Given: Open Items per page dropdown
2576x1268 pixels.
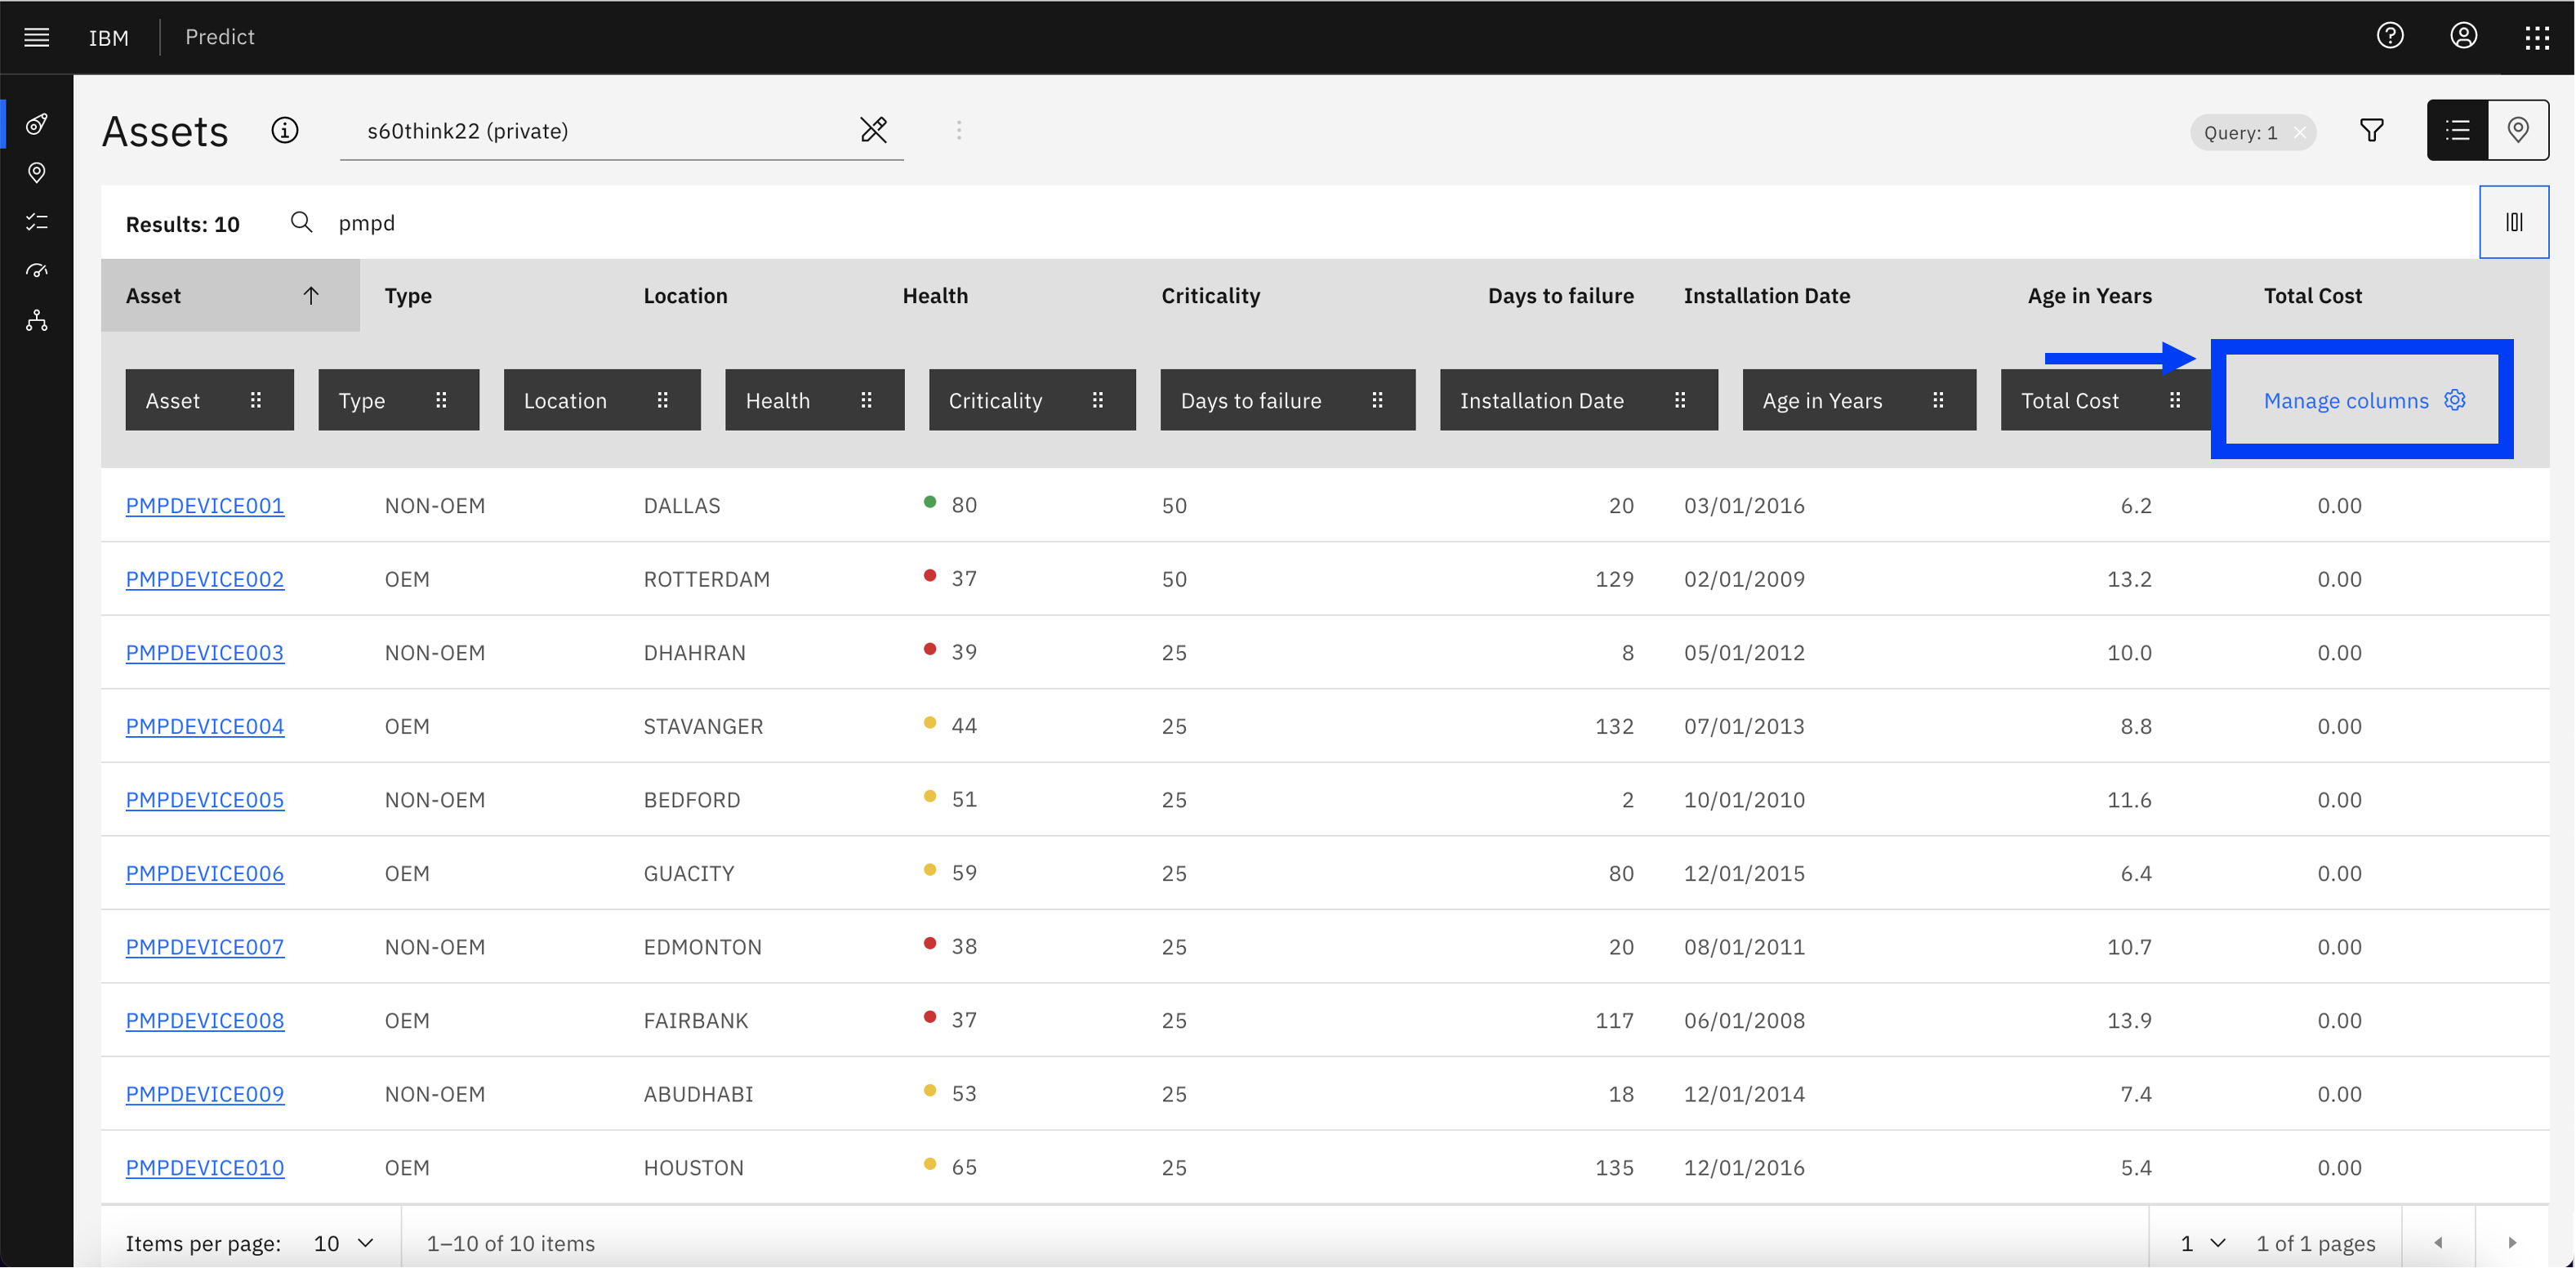Looking at the screenshot, I should (x=343, y=1243).
